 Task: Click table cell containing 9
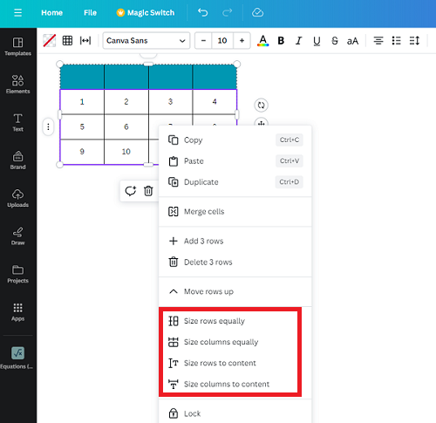tap(82, 152)
